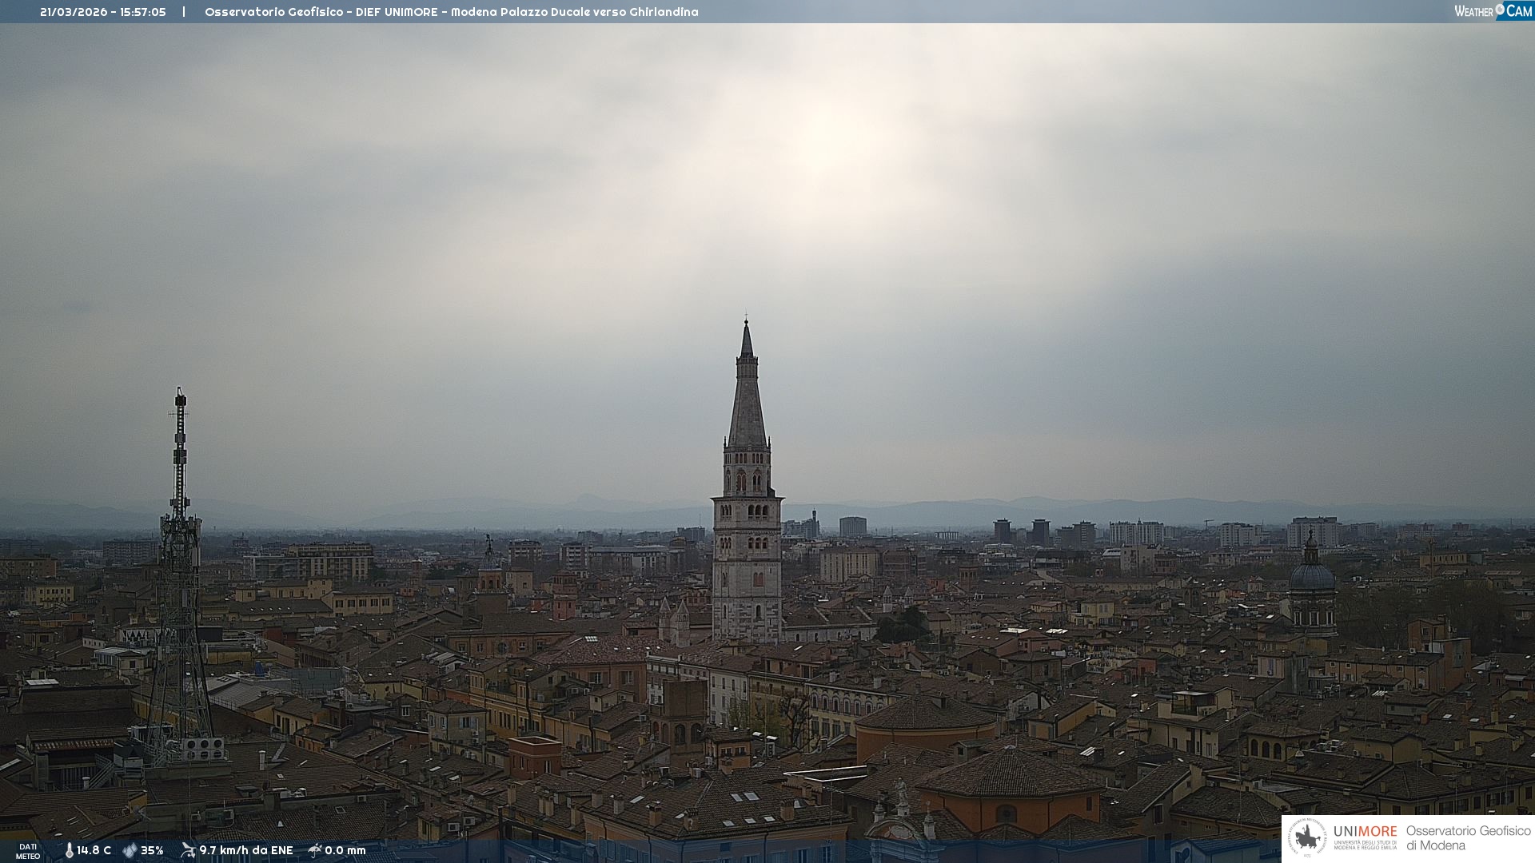
Task: Select the DATI METEO label
Action: point(28,851)
